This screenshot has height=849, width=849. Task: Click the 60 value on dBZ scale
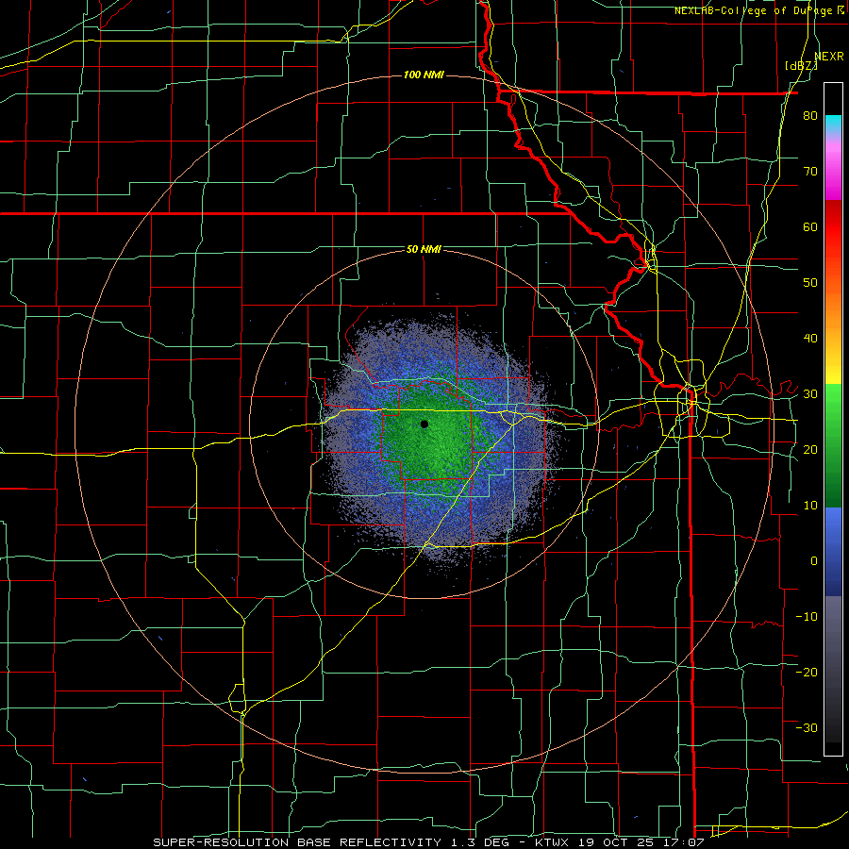pyautogui.click(x=810, y=226)
